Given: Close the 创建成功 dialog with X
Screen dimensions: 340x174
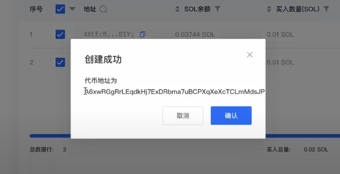Looking at the screenshot, I should tap(249, 55).
